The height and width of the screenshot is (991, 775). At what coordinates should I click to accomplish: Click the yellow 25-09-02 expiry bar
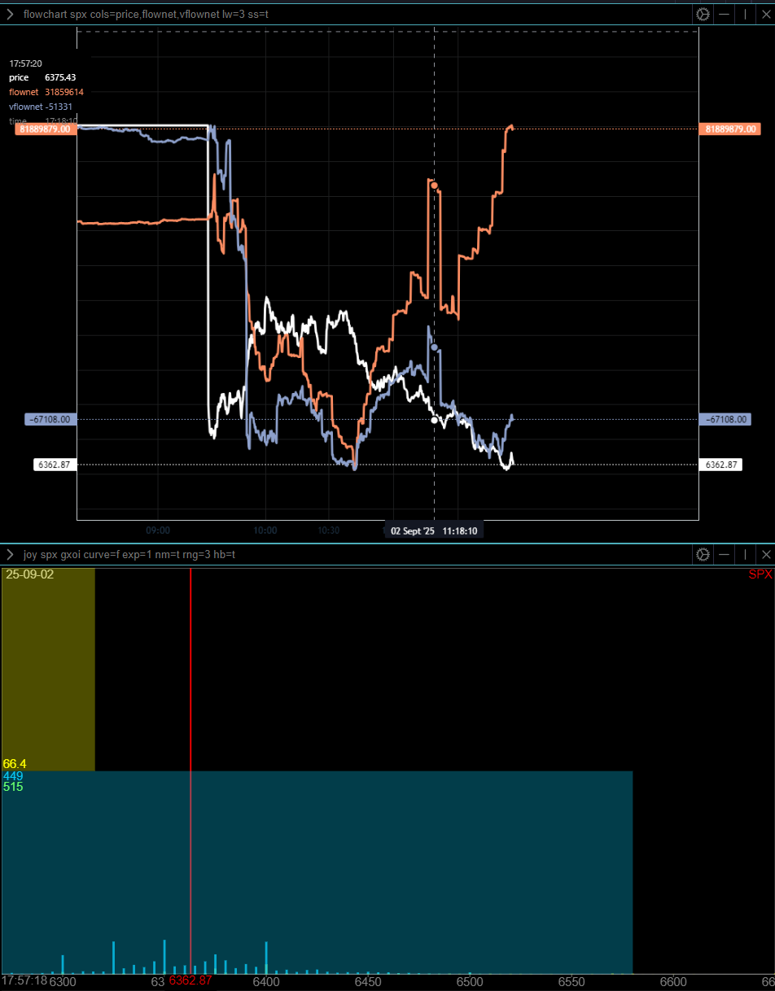point(49,667)
